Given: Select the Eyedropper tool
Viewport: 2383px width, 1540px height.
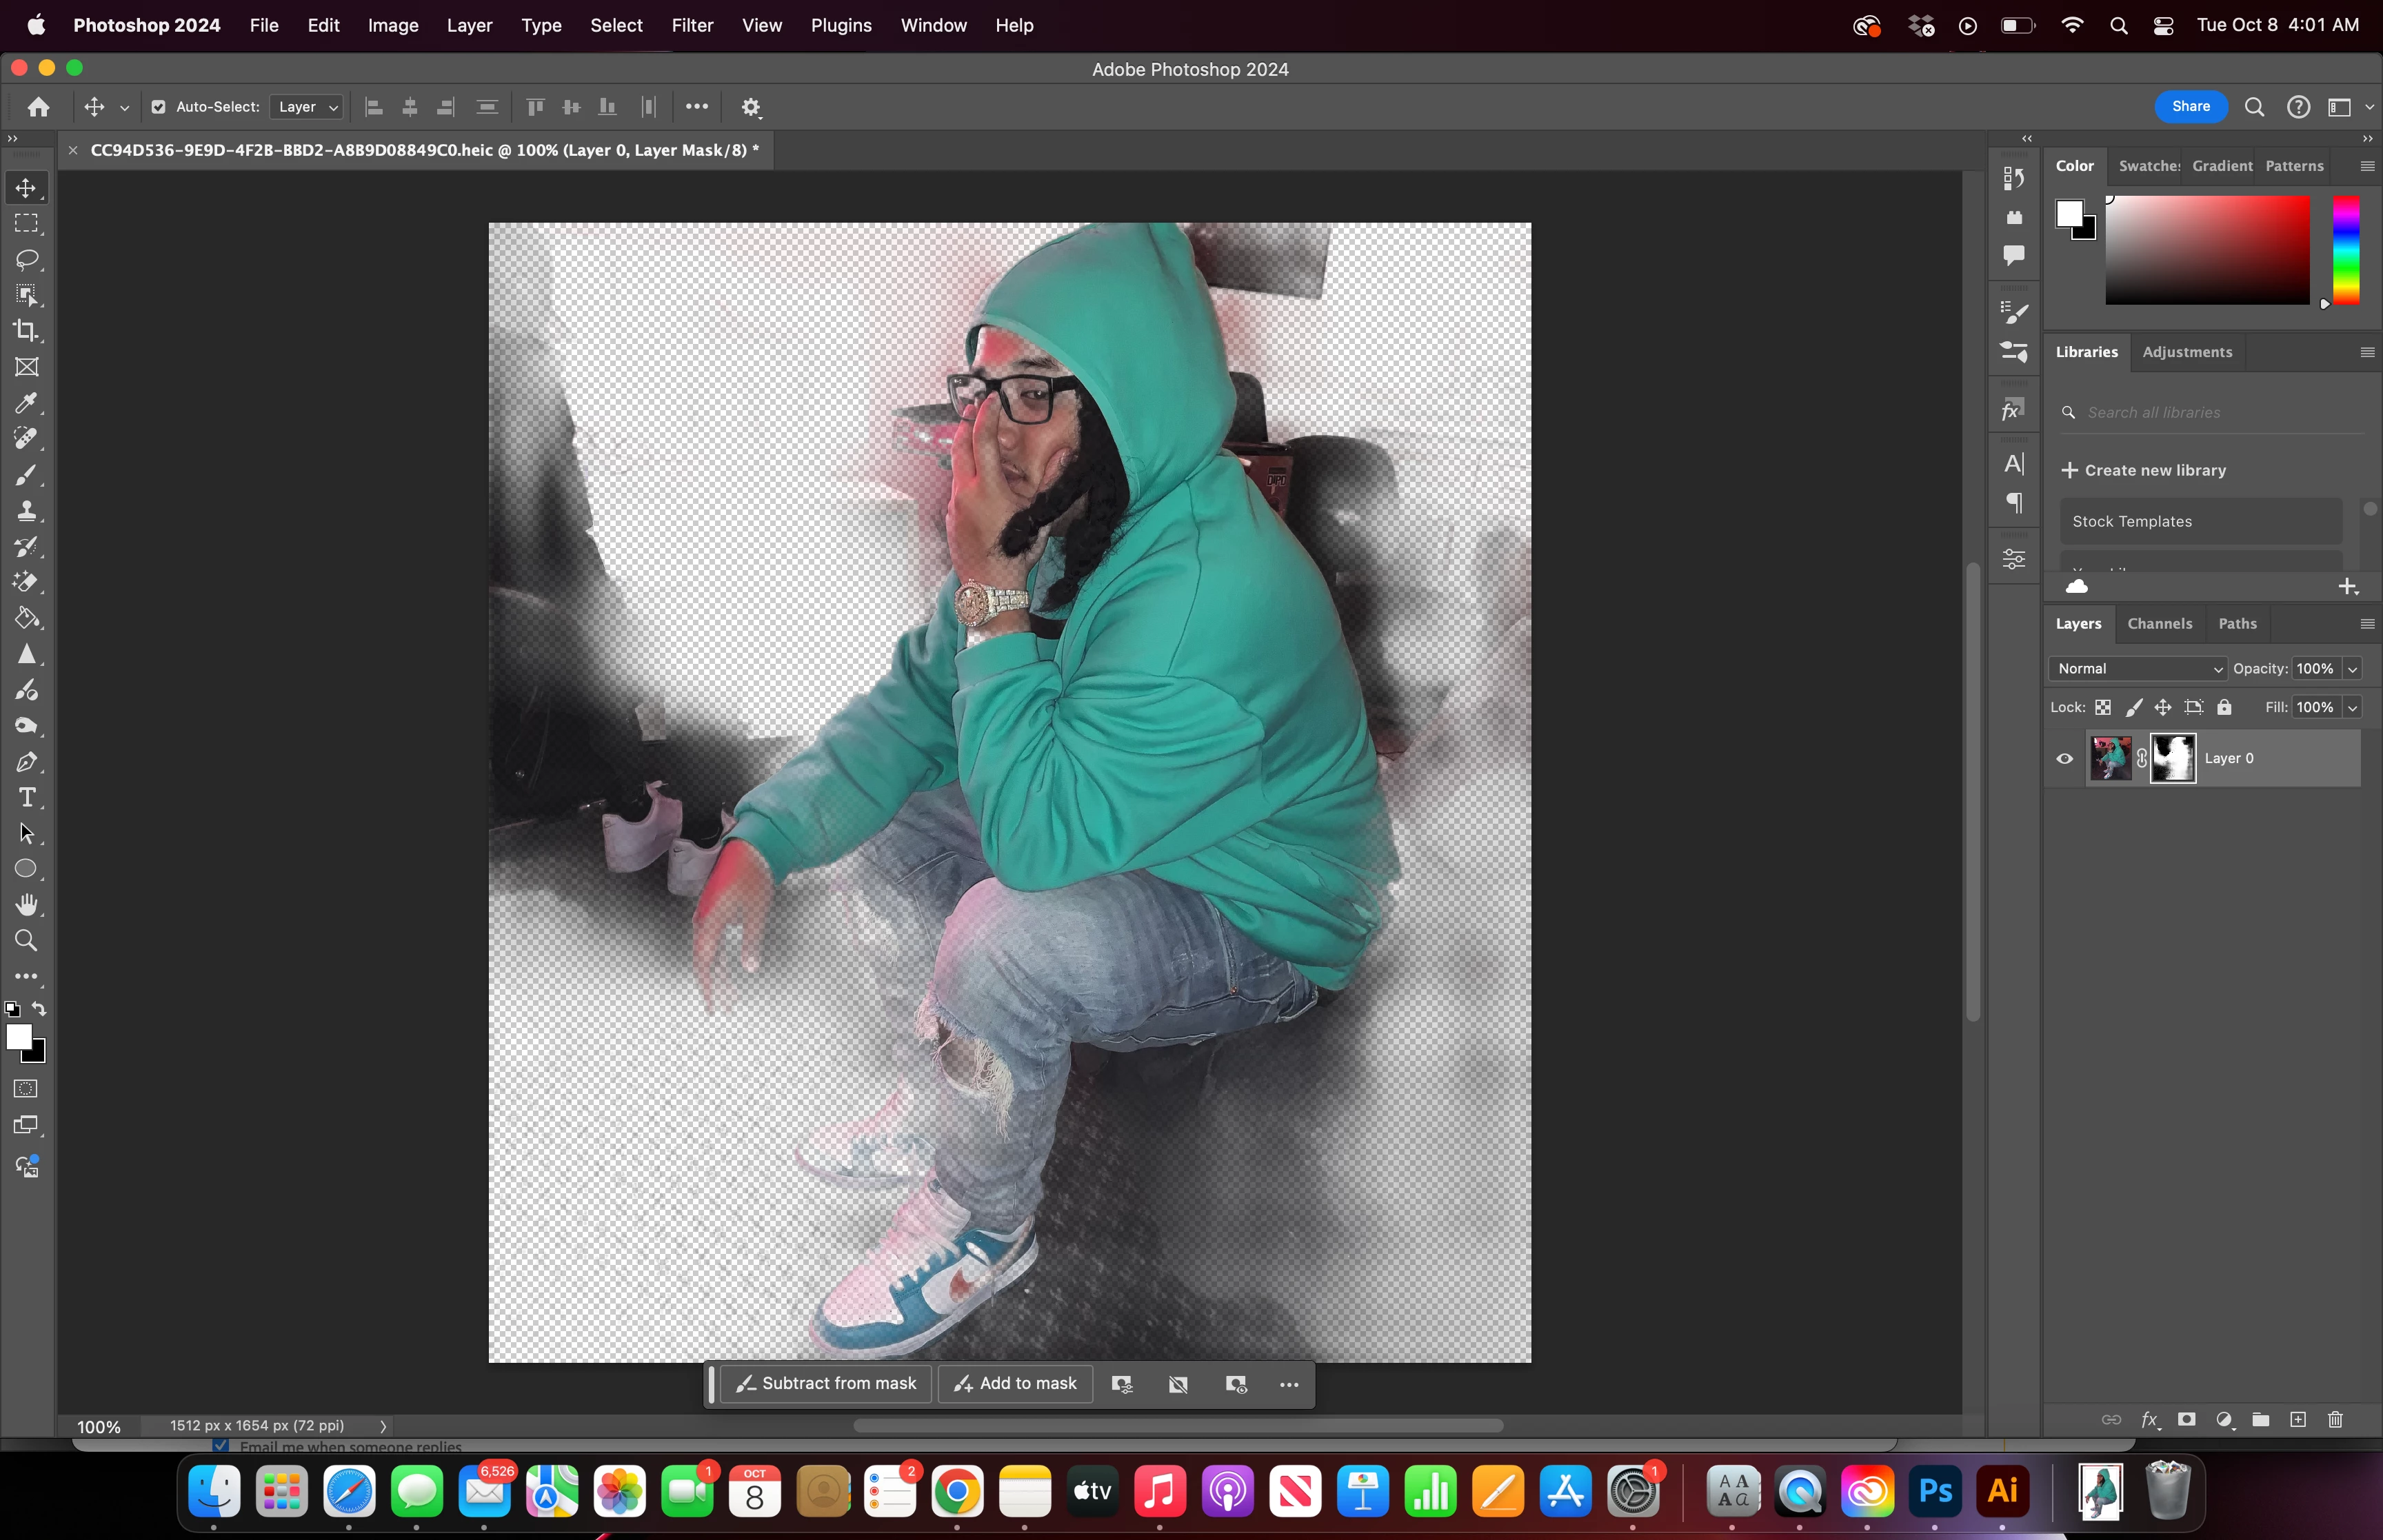Looking at the screenshot, I should pos(27,403).
